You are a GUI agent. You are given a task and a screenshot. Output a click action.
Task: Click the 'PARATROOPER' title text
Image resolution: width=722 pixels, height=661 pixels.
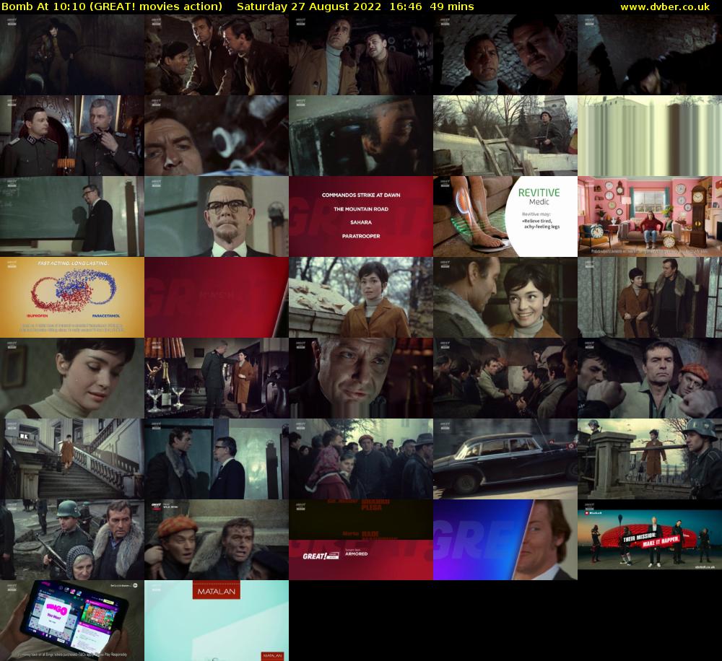(361, 236)
